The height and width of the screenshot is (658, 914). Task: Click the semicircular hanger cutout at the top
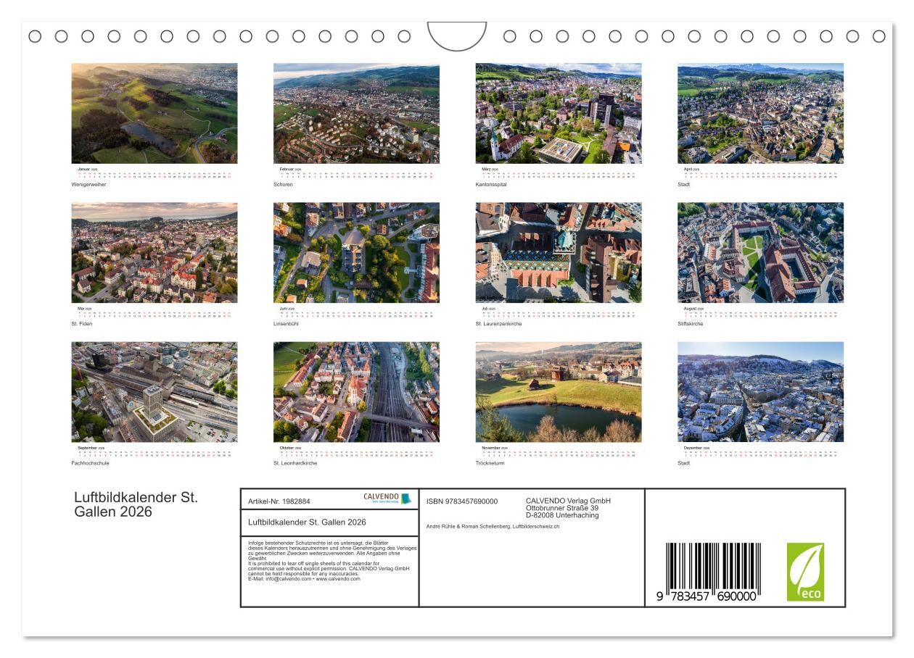(457, 35)
